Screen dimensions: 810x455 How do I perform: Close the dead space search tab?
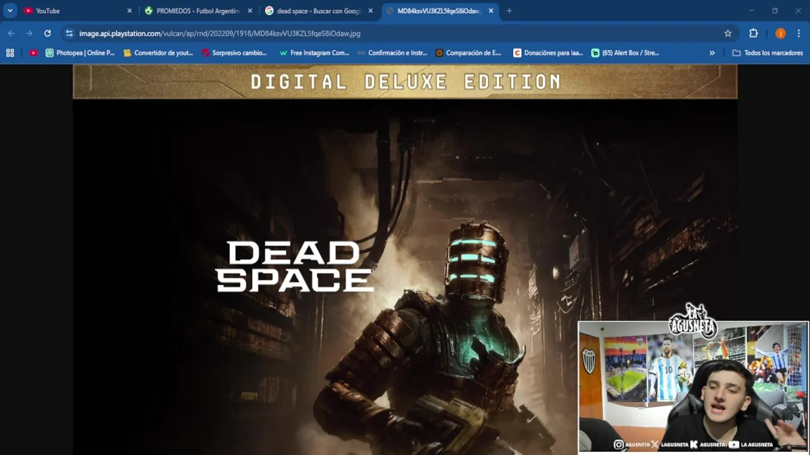coord(370,11)
